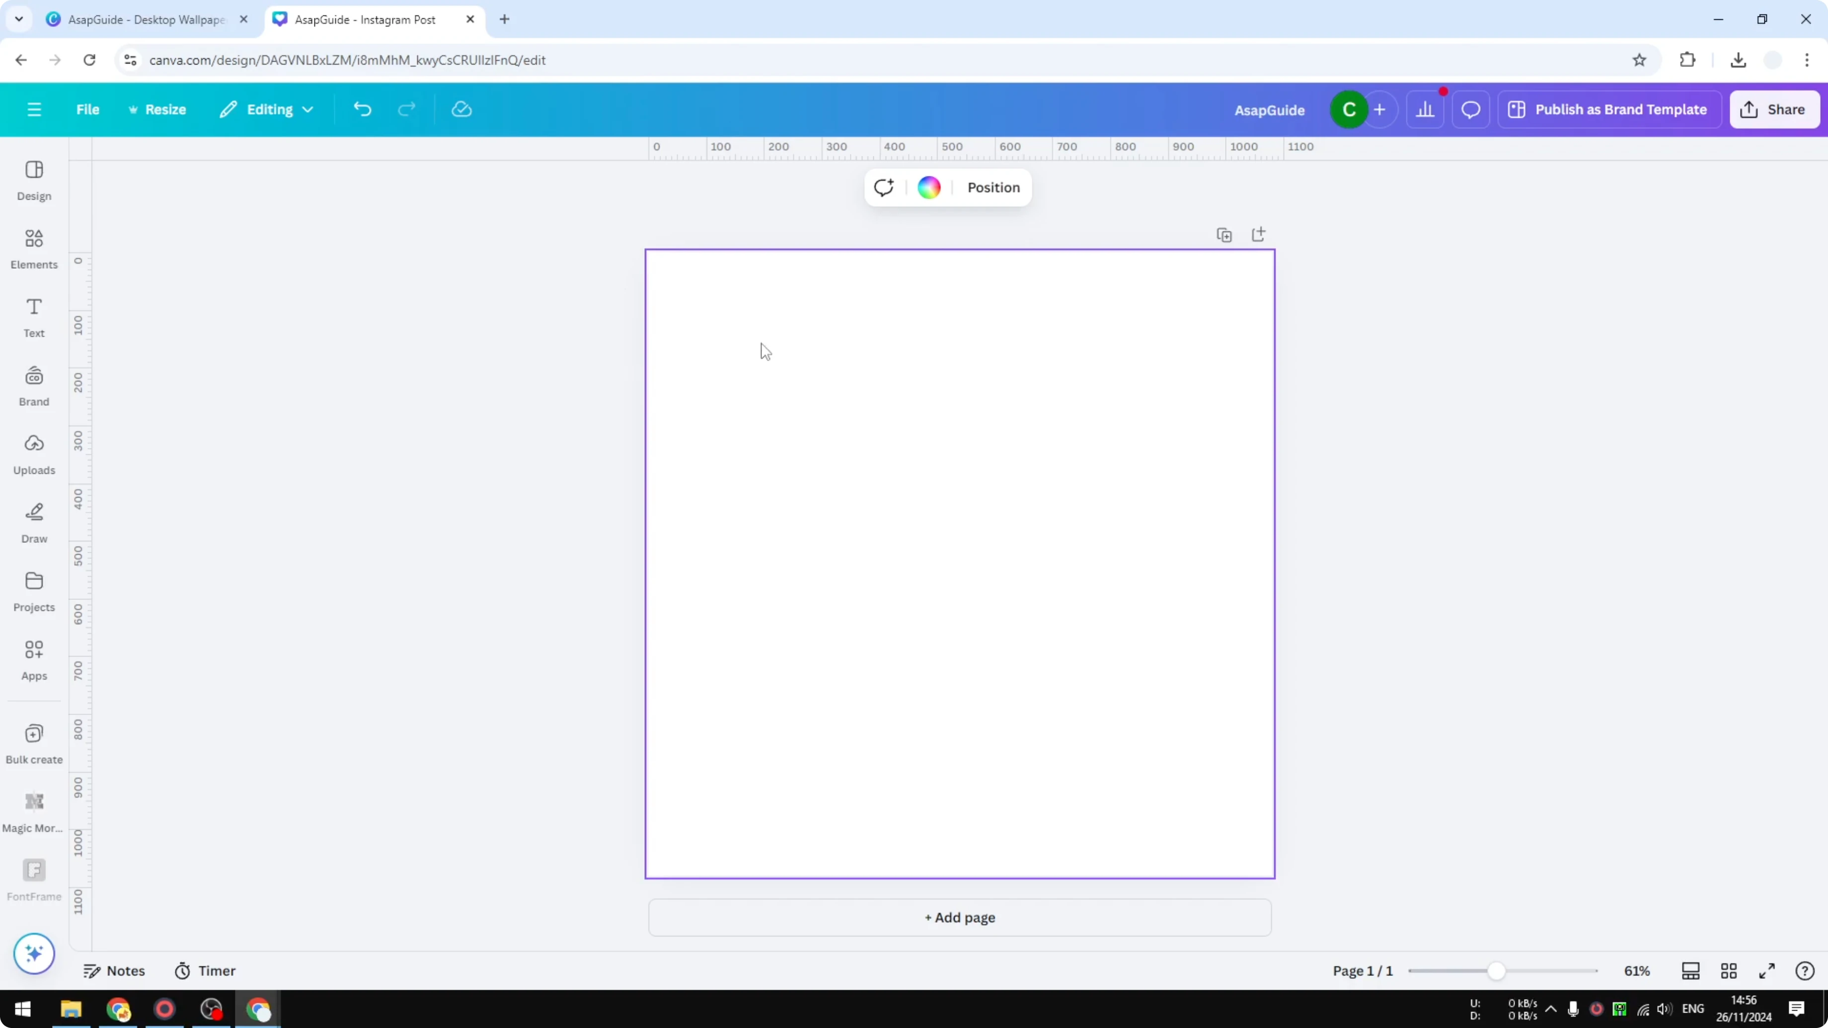
Task: Open the Resize options
Action: pyautogui.click(x=157, y=109)
